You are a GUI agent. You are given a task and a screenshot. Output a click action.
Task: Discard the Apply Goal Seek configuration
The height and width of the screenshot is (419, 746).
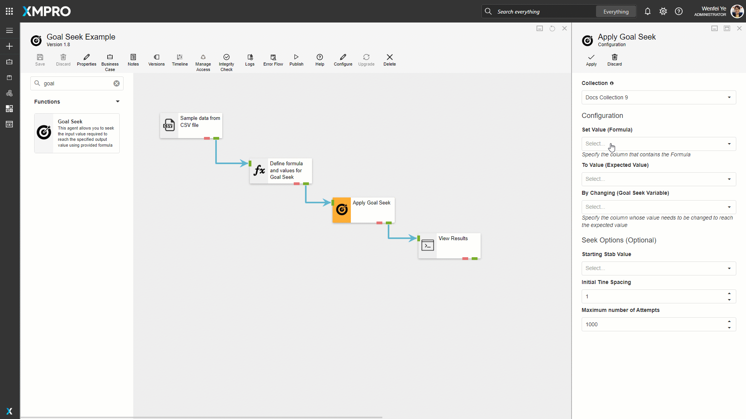click(x=614, y=60)
